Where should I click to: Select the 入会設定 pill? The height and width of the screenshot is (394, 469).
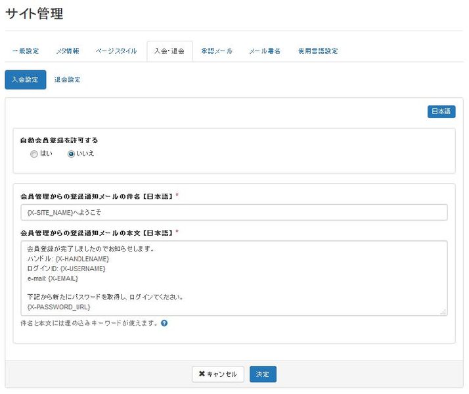coord(26,79)
